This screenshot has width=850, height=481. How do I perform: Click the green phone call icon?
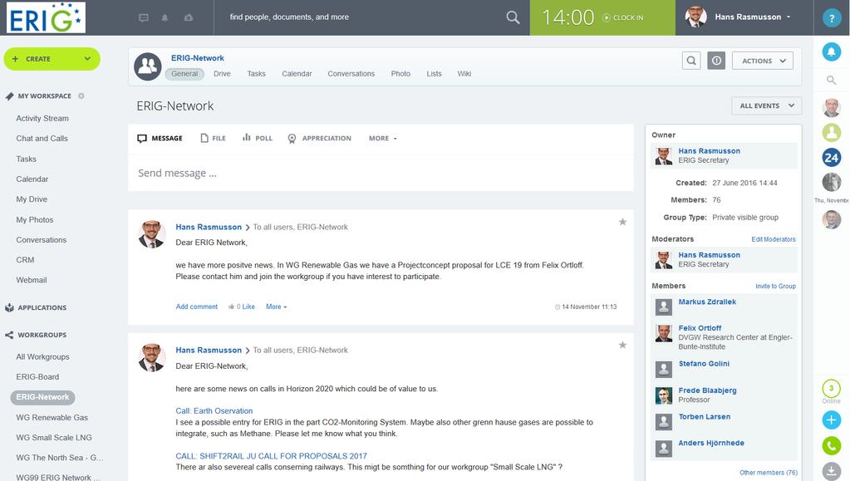832,446
